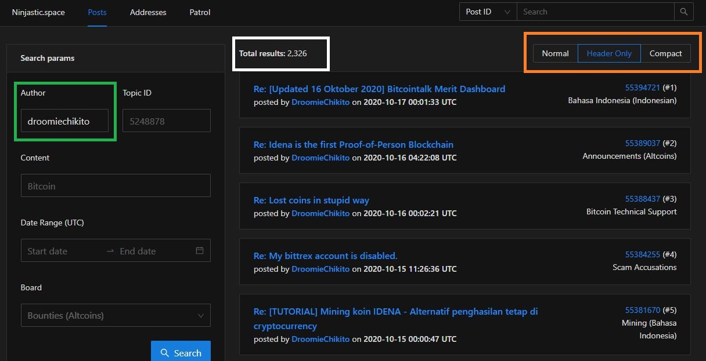Open post ID 55389037
706x361 pixels.
(643, 143)
